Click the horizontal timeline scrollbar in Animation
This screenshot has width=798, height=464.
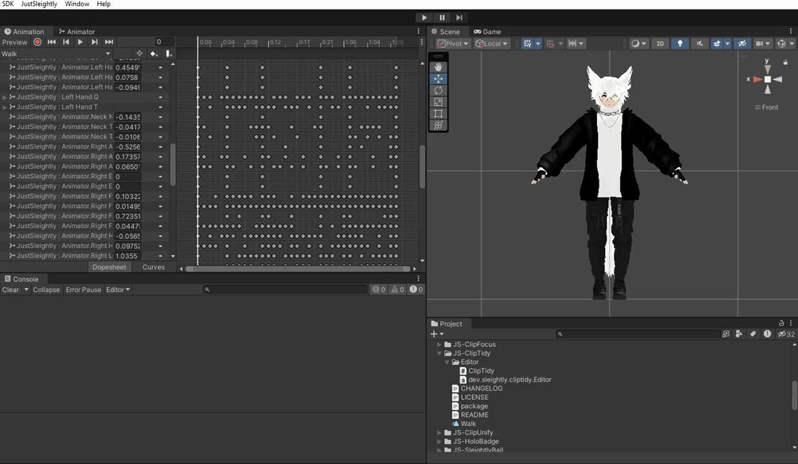tap(297, 269)
